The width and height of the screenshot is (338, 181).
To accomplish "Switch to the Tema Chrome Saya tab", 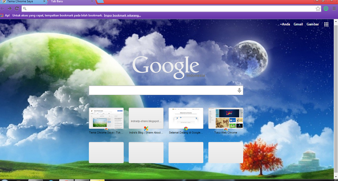I will [x=21, y=1].
